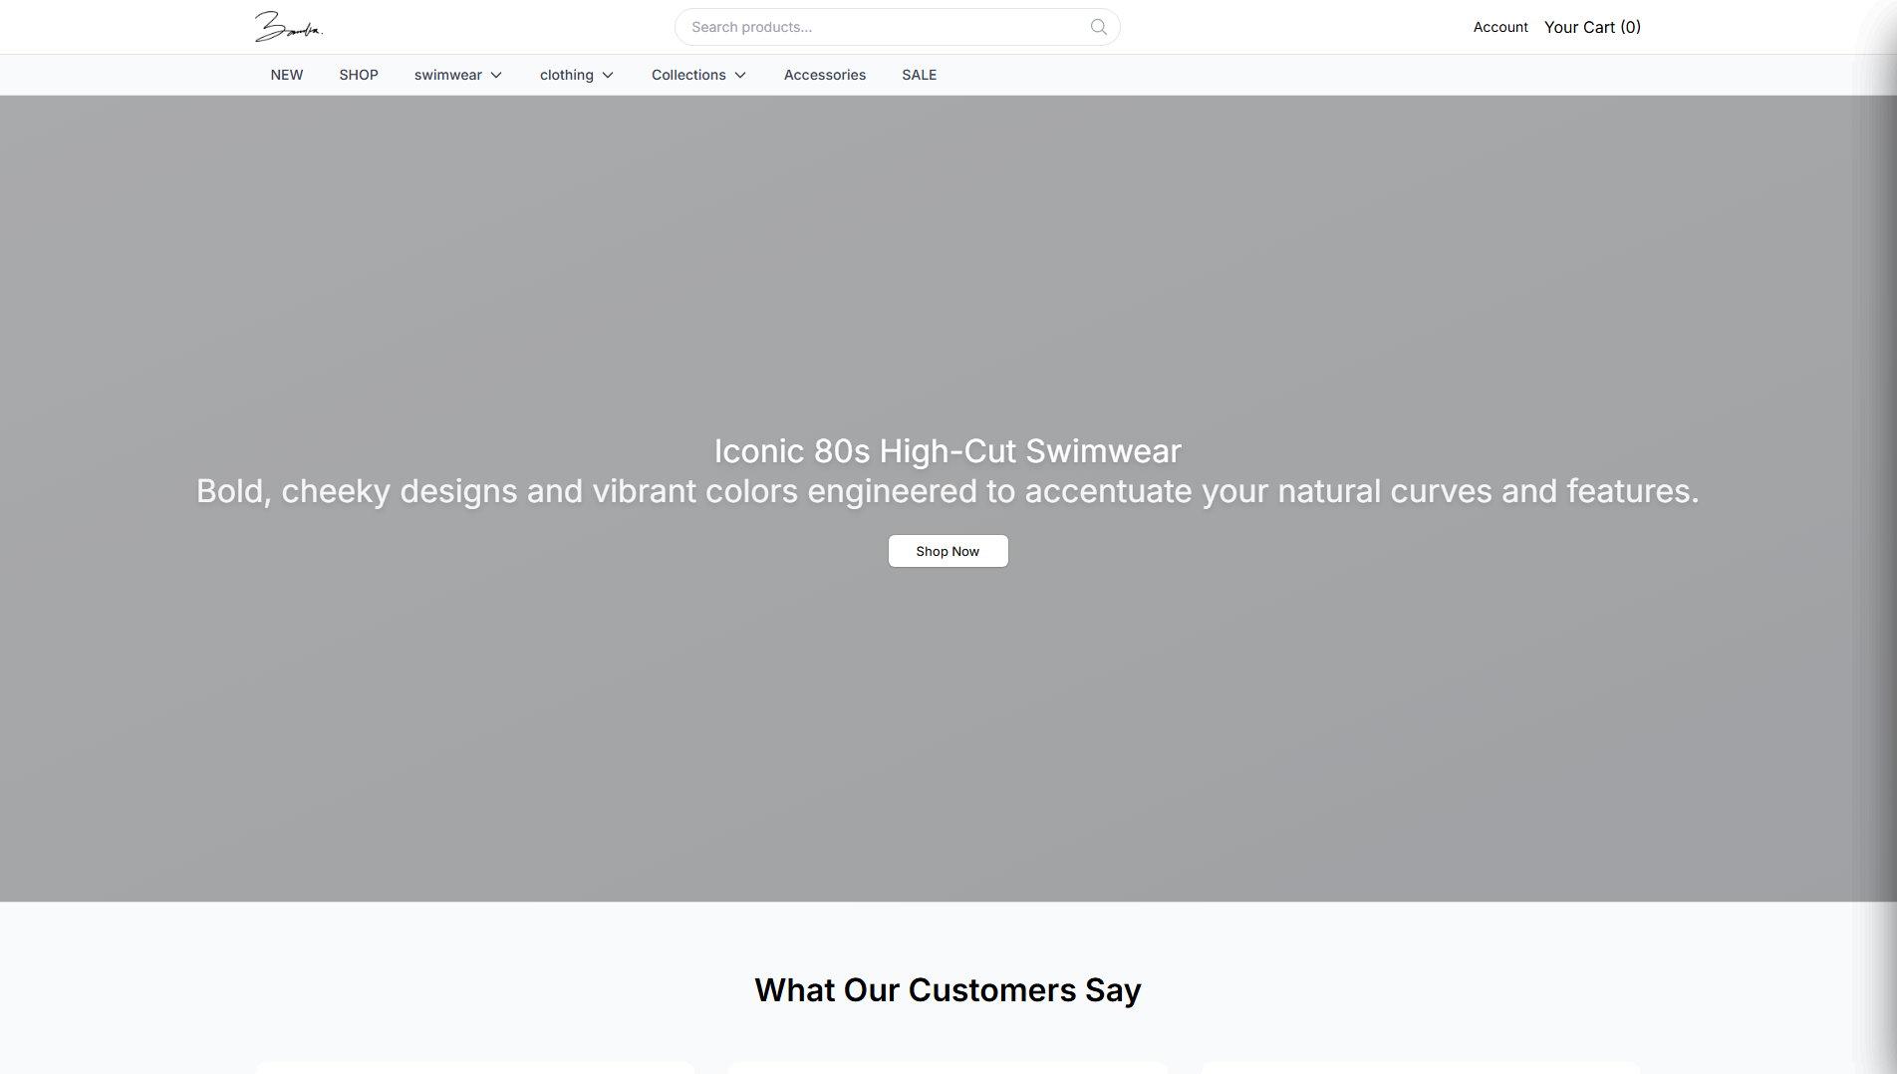
Task: Open Your Cart (0)
Action: tap(1592, 27)
